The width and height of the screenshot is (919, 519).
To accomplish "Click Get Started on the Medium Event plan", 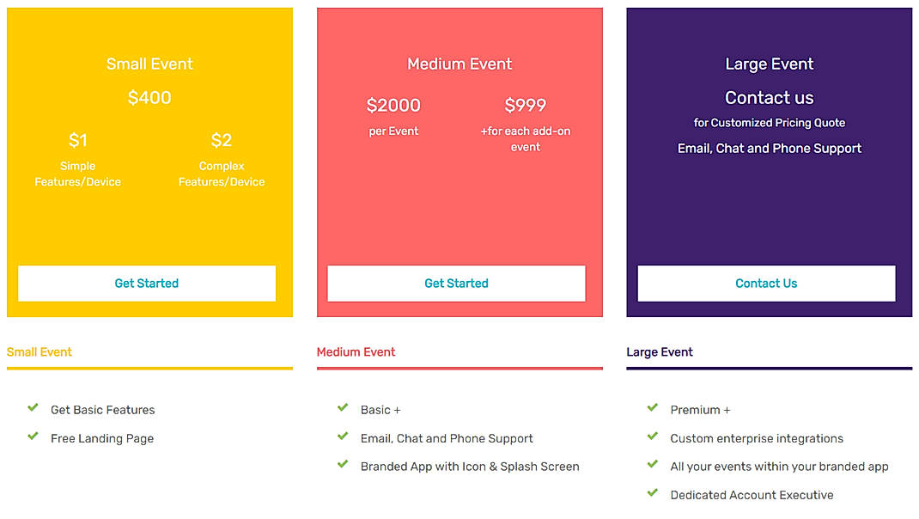I will [456, 283].
